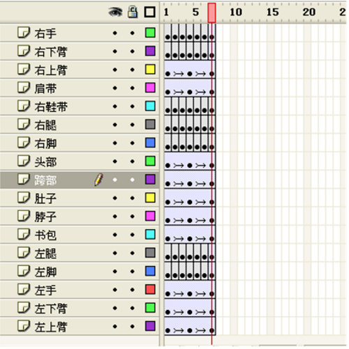This screenshot has width=349, height=349.
Task: Lock the 右腿 layer using lock dot
Action: (133, 125)
